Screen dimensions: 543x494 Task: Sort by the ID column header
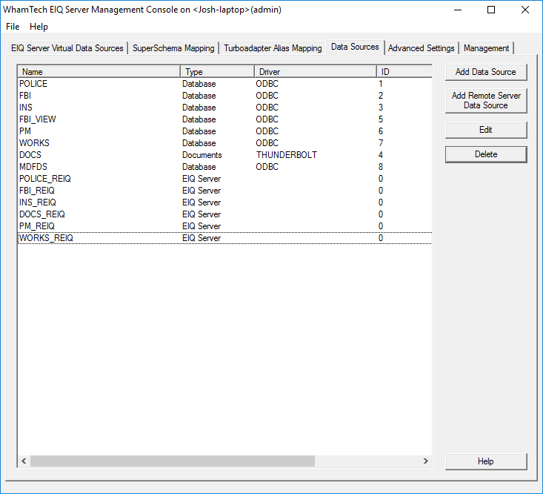pos(404,72)
